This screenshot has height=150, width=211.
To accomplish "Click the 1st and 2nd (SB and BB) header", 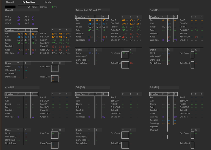I will tap(93, 10).
